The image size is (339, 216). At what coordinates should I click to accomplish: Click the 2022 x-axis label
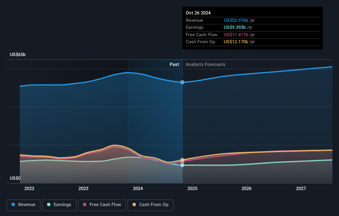click(29, 189)
